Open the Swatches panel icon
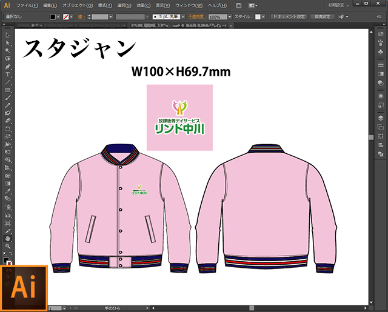Image resolution: width=388 pixels, height=312 pixels. click(381, 34)
